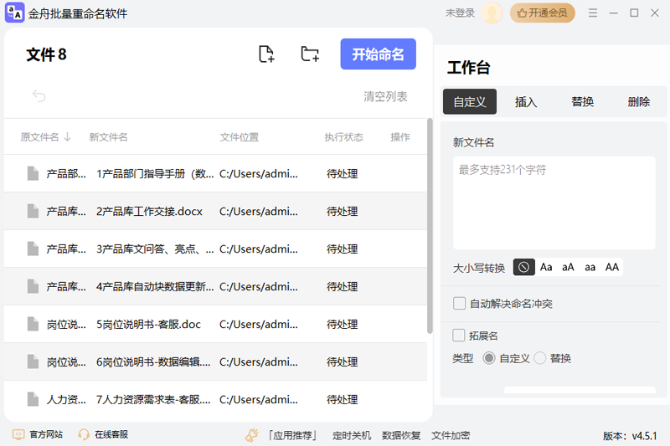
Task: Click the 开通会员 button
Action: 542,13
